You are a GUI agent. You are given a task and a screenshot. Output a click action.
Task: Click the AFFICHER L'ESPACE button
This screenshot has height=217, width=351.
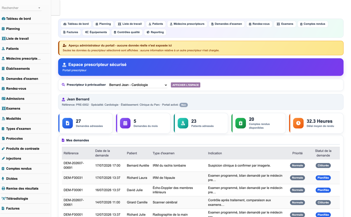185,85
